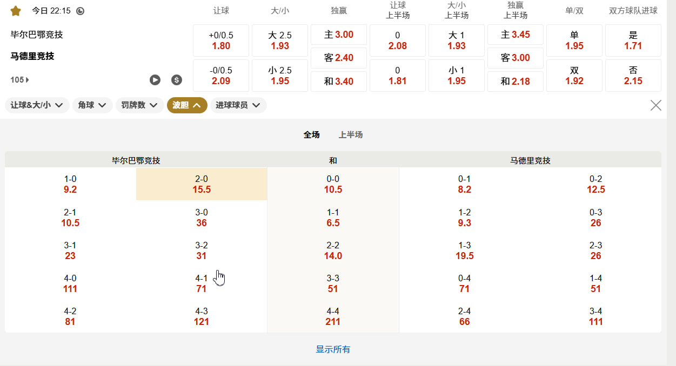Select 小 2.5 at 1.95
This screenshot has height=366, width=676.
(x=280, y=76)
